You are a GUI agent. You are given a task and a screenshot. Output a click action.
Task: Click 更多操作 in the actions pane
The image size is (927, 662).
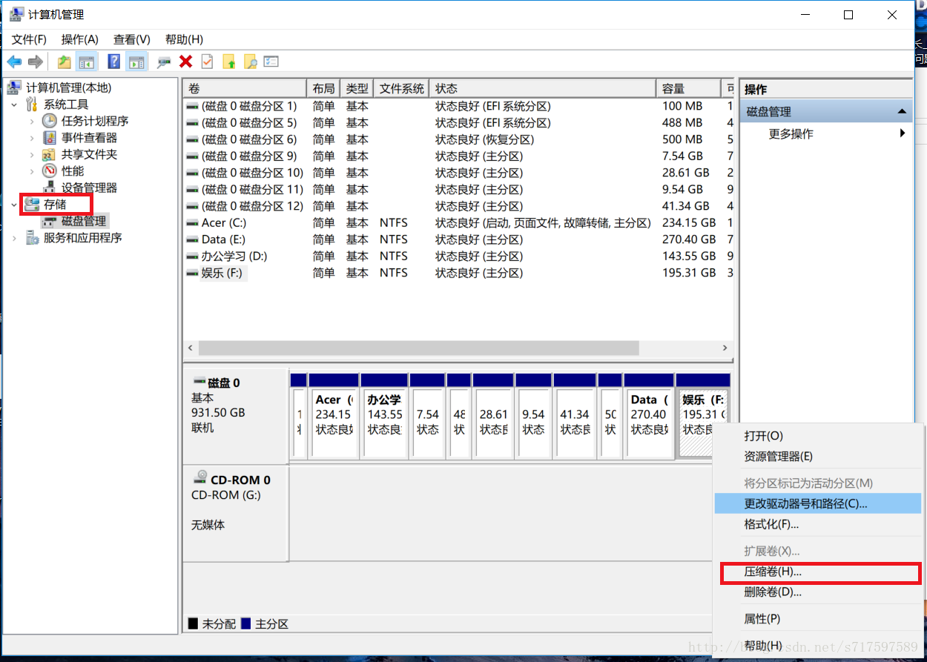tap(791, 134)
